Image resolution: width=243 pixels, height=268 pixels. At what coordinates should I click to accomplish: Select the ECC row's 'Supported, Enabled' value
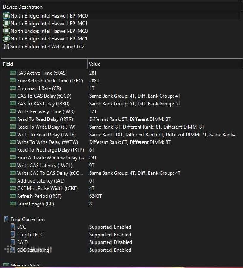110,227
